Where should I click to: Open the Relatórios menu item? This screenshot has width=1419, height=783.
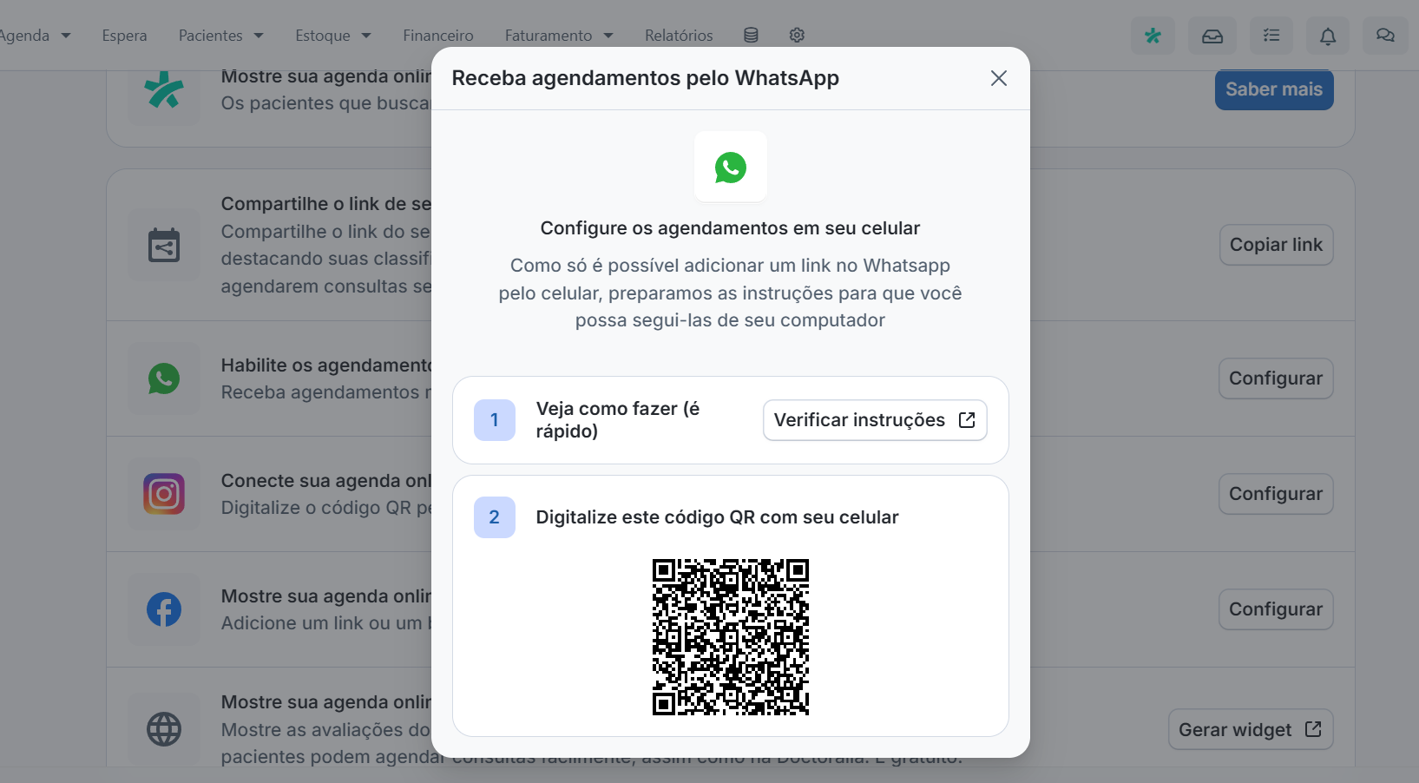679,36
